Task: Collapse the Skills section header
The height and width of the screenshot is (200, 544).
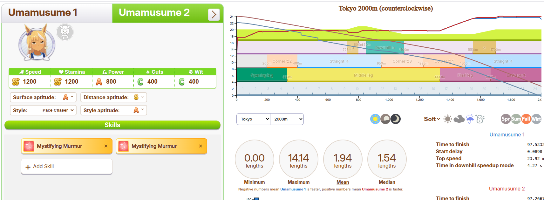Action: (112, 125)
